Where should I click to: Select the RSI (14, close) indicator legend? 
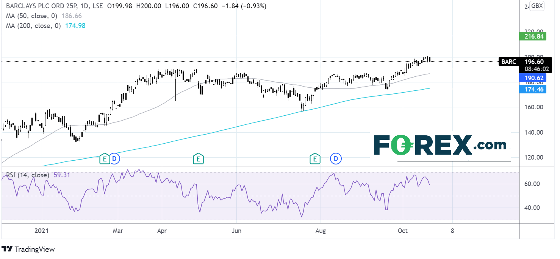(27, 175)
